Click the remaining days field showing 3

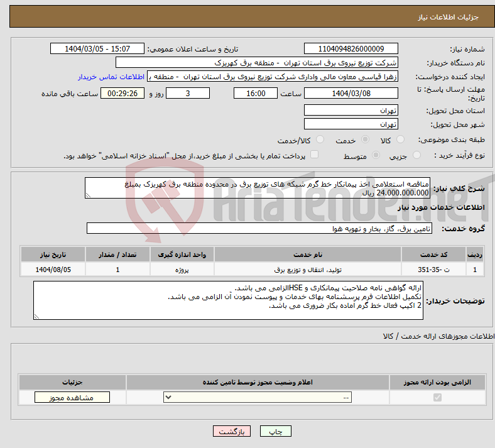[188, 94]
